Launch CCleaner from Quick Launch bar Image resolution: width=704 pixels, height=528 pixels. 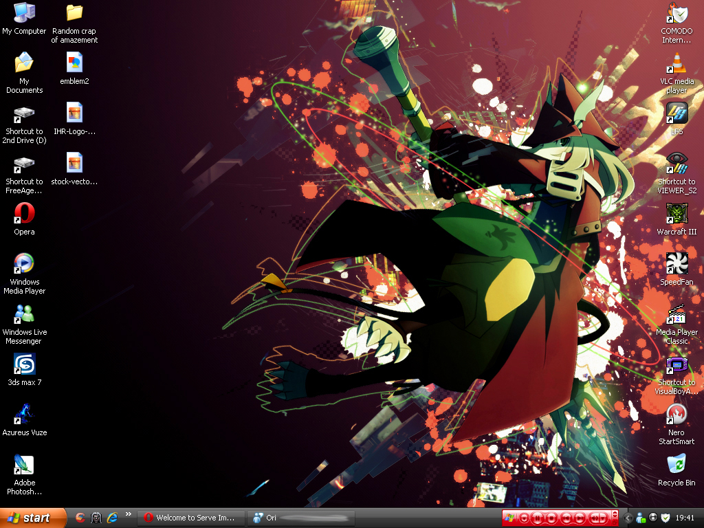coord(80,518)
